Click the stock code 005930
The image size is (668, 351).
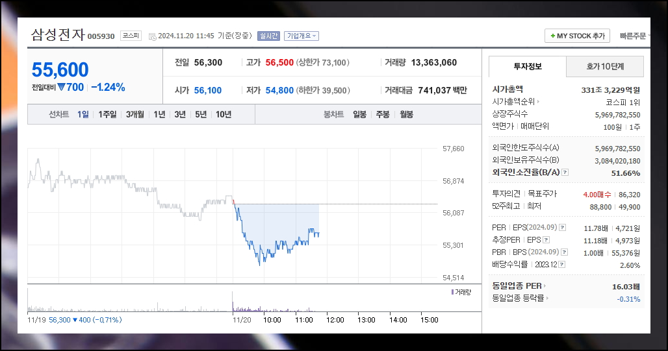pos(101,36)
